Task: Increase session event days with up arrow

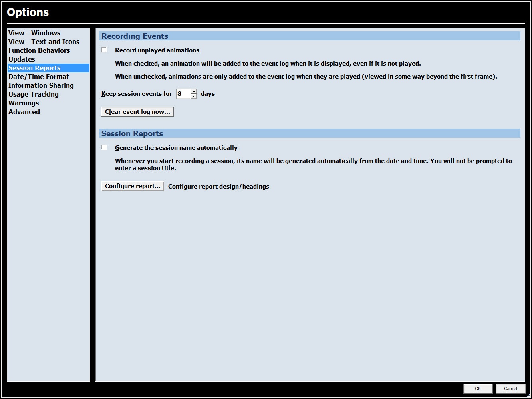Action: click(194, 91)
